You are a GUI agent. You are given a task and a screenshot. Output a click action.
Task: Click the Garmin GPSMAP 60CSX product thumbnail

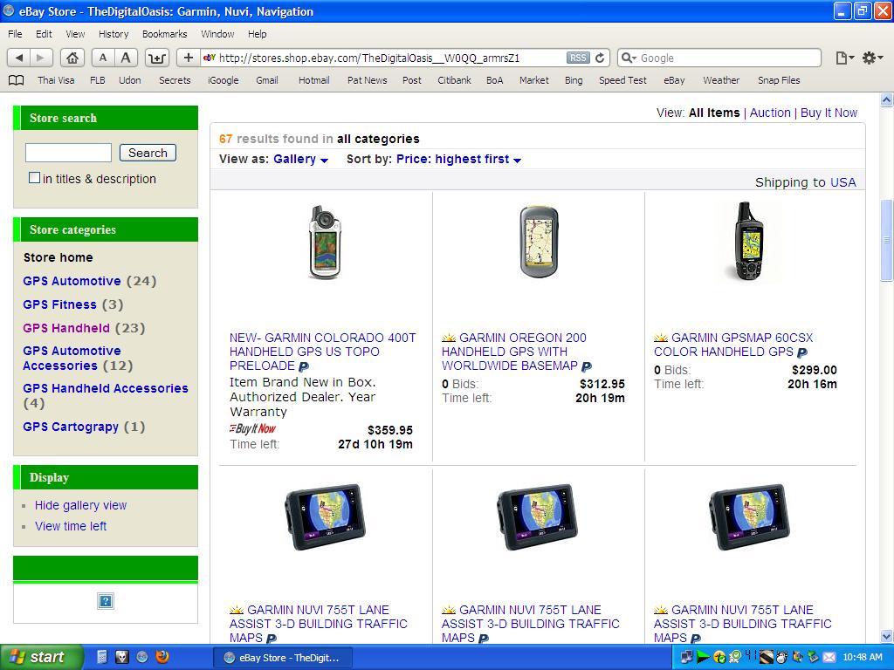(x=748, y=242)
